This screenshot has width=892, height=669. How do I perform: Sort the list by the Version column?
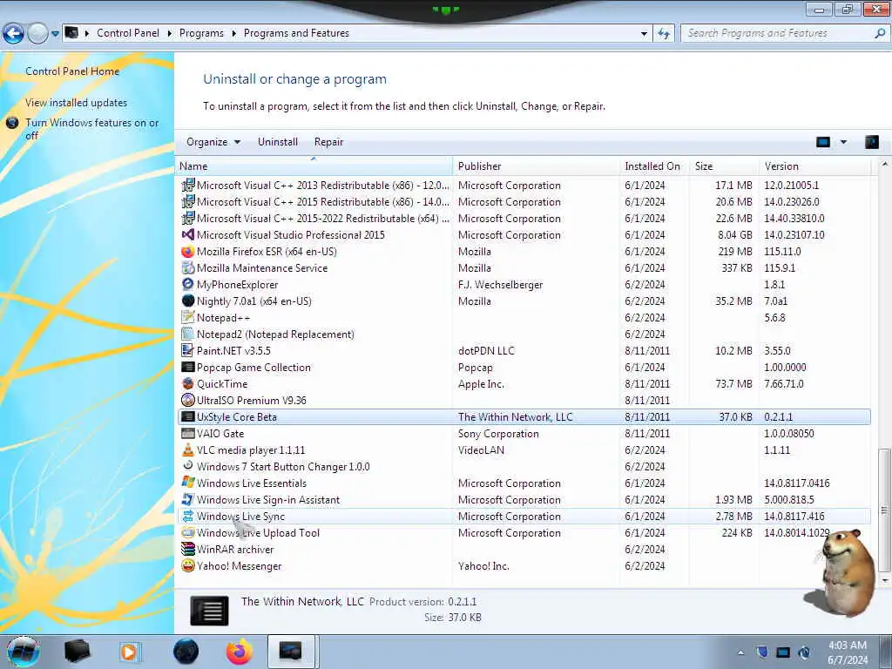814,166
